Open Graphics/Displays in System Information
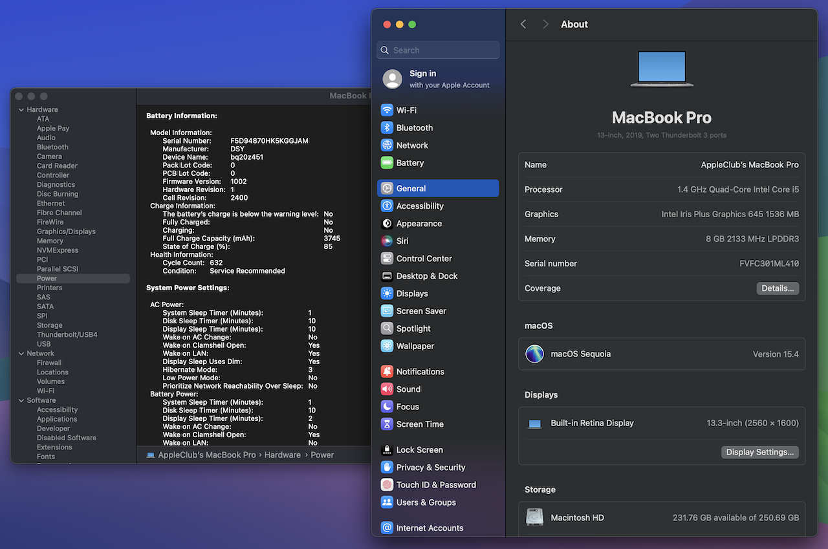The image size is (828, 549). click(x=66, y=231)
